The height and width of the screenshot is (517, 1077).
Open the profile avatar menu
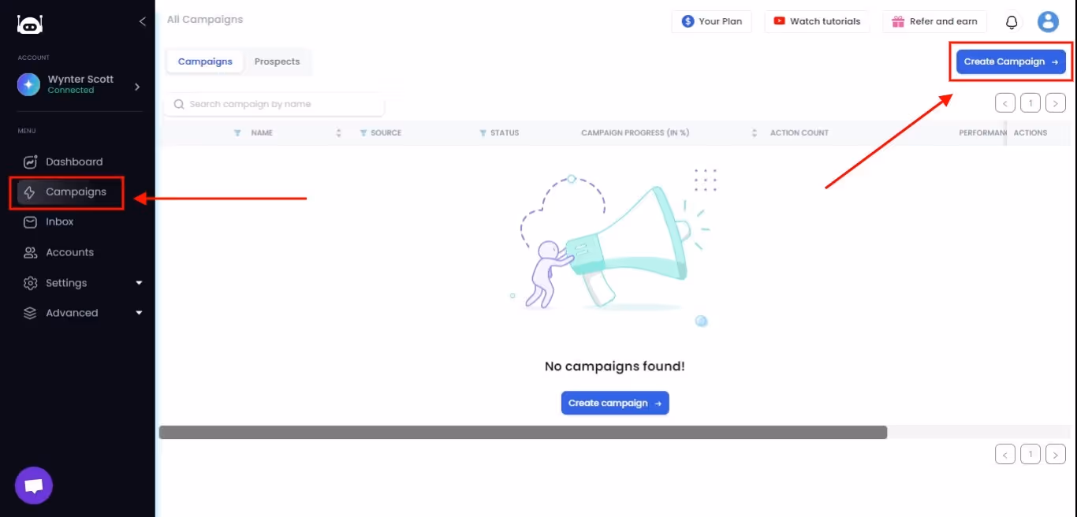(x=1048, y=21)
